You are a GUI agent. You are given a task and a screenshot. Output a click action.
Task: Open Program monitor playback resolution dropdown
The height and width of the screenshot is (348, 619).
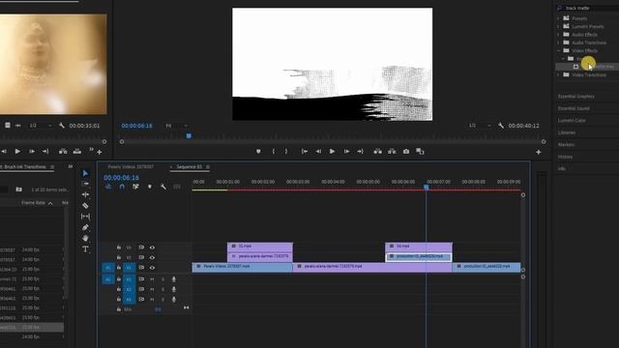(480, 126)
